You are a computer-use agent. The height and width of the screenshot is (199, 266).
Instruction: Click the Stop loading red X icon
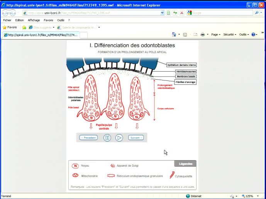182,13
